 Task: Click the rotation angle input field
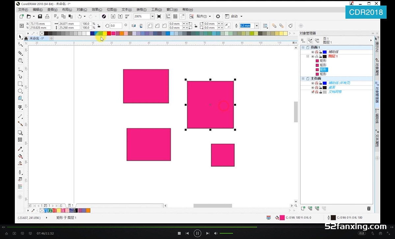click(116, 25)
